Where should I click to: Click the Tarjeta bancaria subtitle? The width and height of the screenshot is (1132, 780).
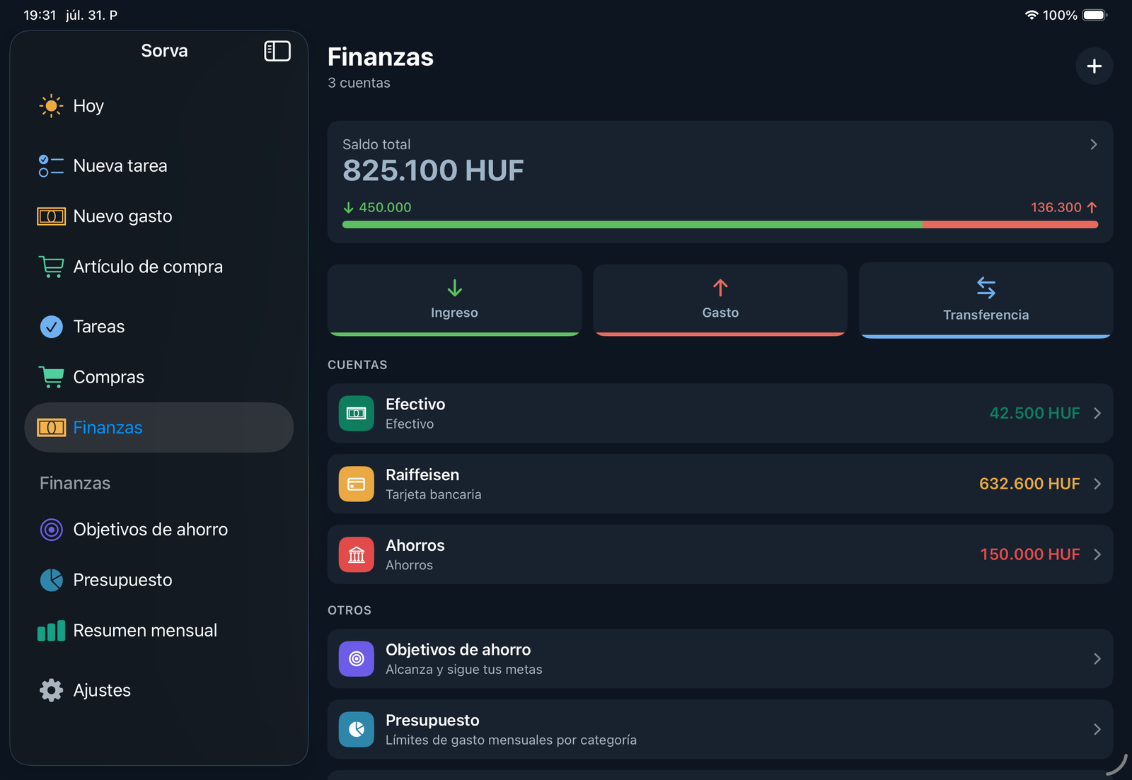tap(433, 495)
